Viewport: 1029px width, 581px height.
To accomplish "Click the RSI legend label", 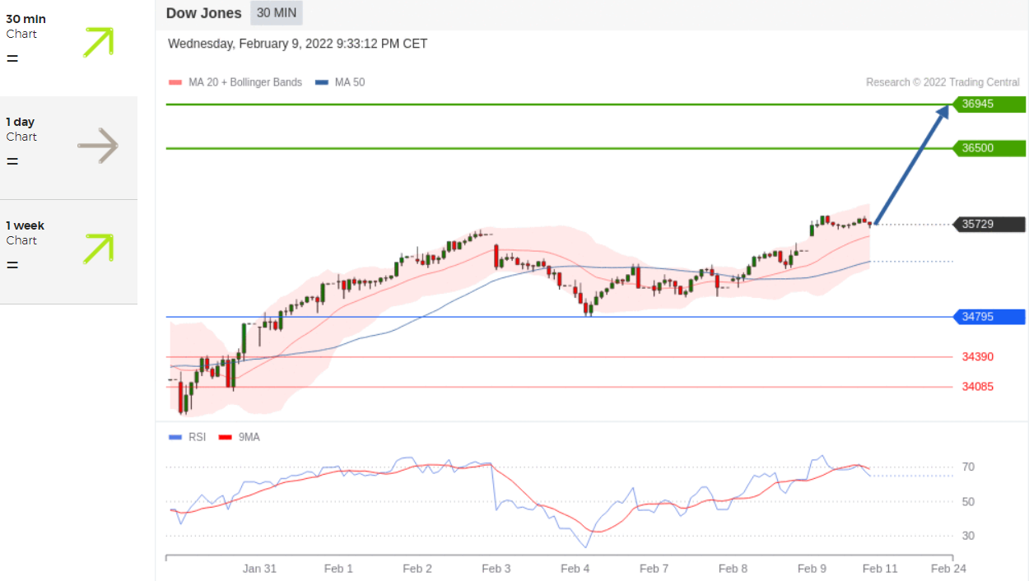I will (x=197, y=437).
